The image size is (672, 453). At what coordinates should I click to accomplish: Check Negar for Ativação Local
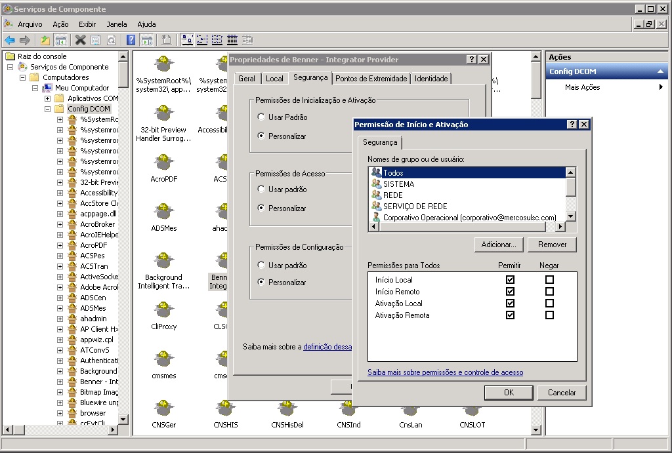point(549,304)
